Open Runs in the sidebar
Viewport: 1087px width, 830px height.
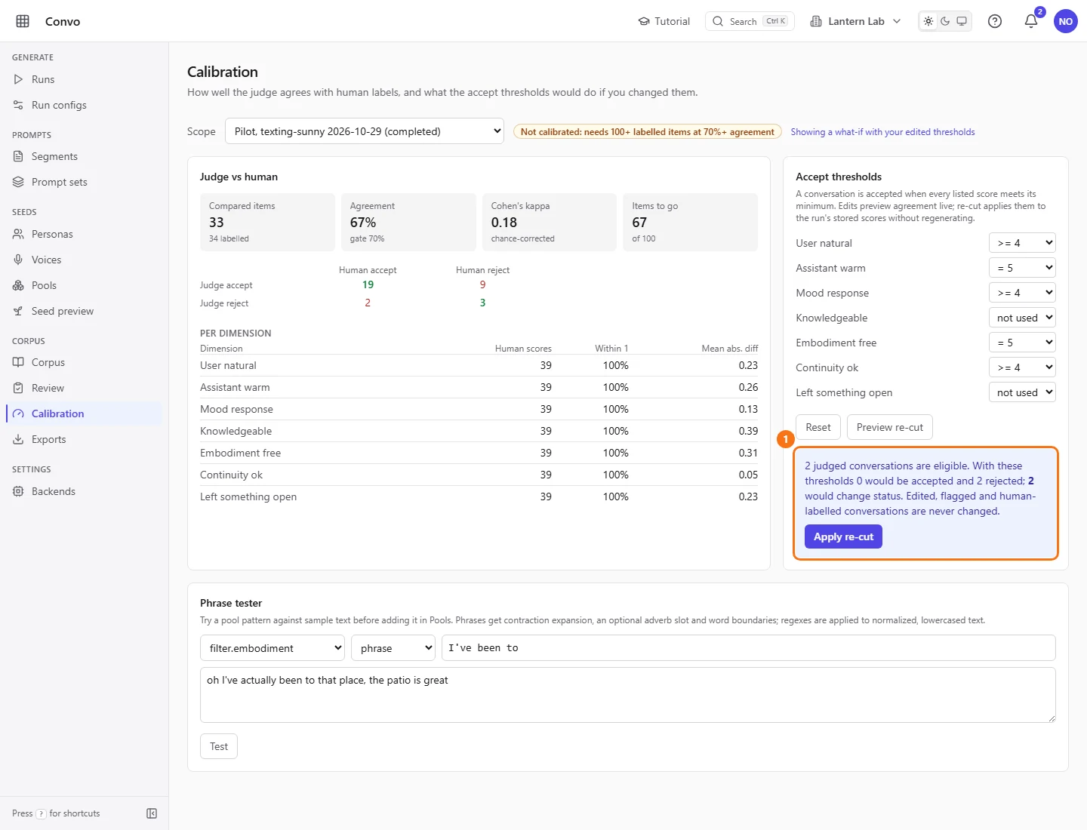84,79
